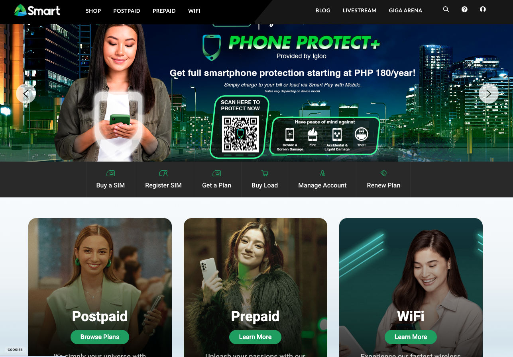Show the previous carousel banner

[x=26, y=94]
